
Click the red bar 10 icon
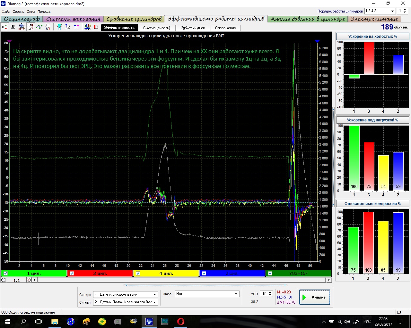96,27
